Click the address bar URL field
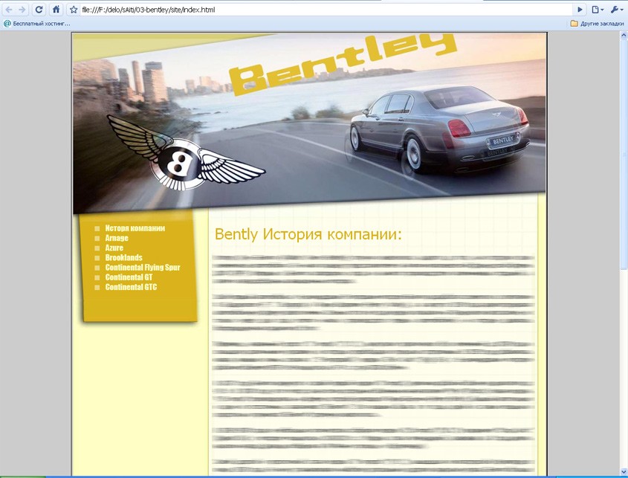The height and width of the screenshot is (478, 628). pyautogui.click(x=326, y=10)
